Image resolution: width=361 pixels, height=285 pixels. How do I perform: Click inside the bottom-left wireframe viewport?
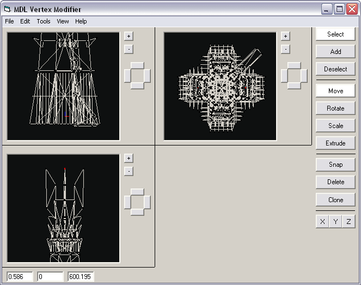click(x=63, y=208)
